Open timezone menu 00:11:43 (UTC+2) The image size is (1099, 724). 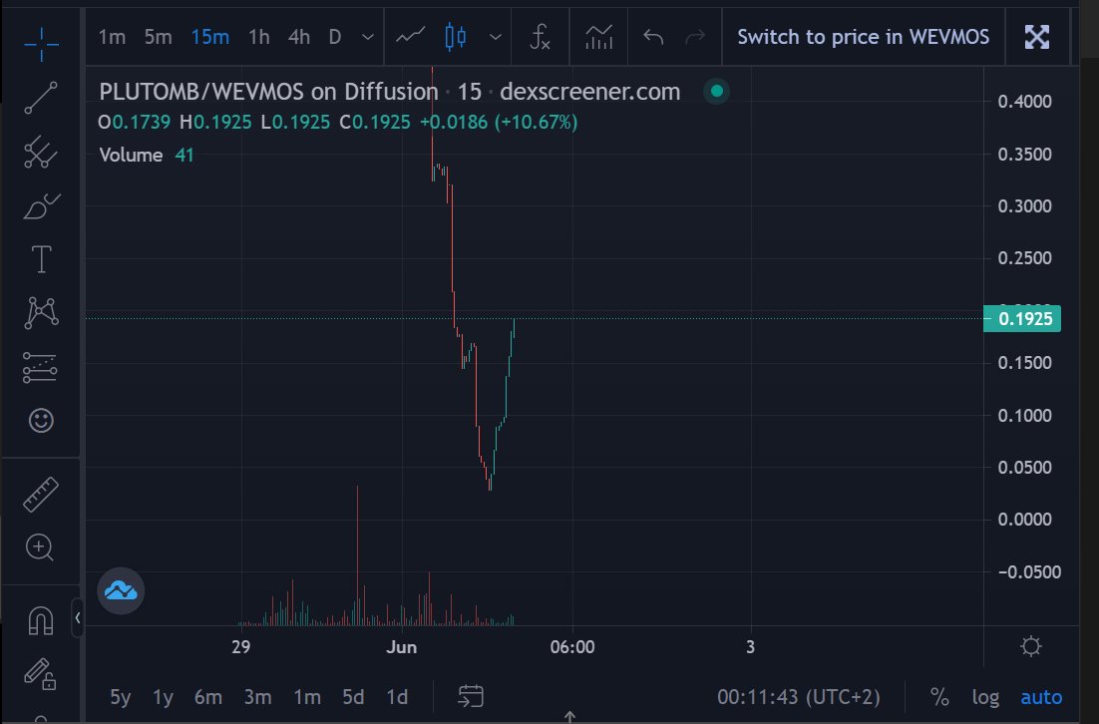click(x=798, y=697)
